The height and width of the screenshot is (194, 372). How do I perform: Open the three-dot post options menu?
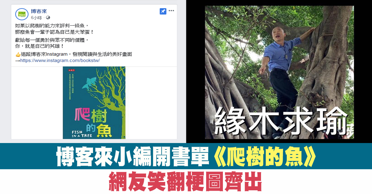[x=171, y=11]
